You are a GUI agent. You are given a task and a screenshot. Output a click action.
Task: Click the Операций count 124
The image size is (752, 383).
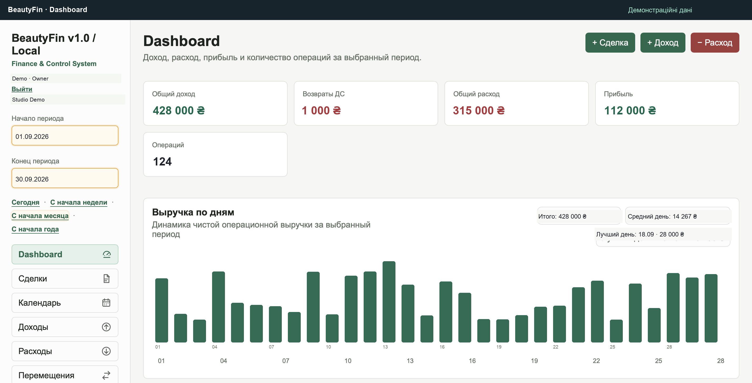(x=162, y=162)
